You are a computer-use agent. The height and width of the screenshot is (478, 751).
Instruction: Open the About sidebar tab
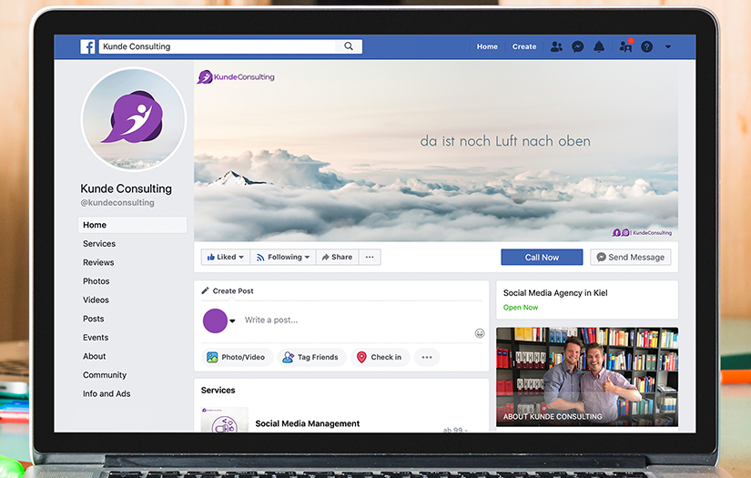tap(95, 356)
